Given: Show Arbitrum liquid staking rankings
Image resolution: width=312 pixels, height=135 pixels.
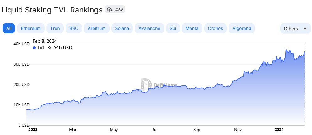Looking at the screenshot, I should coord(97,28).
